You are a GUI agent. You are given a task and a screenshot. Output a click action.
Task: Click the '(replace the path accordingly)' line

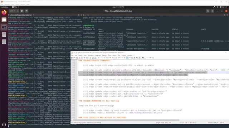[x=96, y=106]
